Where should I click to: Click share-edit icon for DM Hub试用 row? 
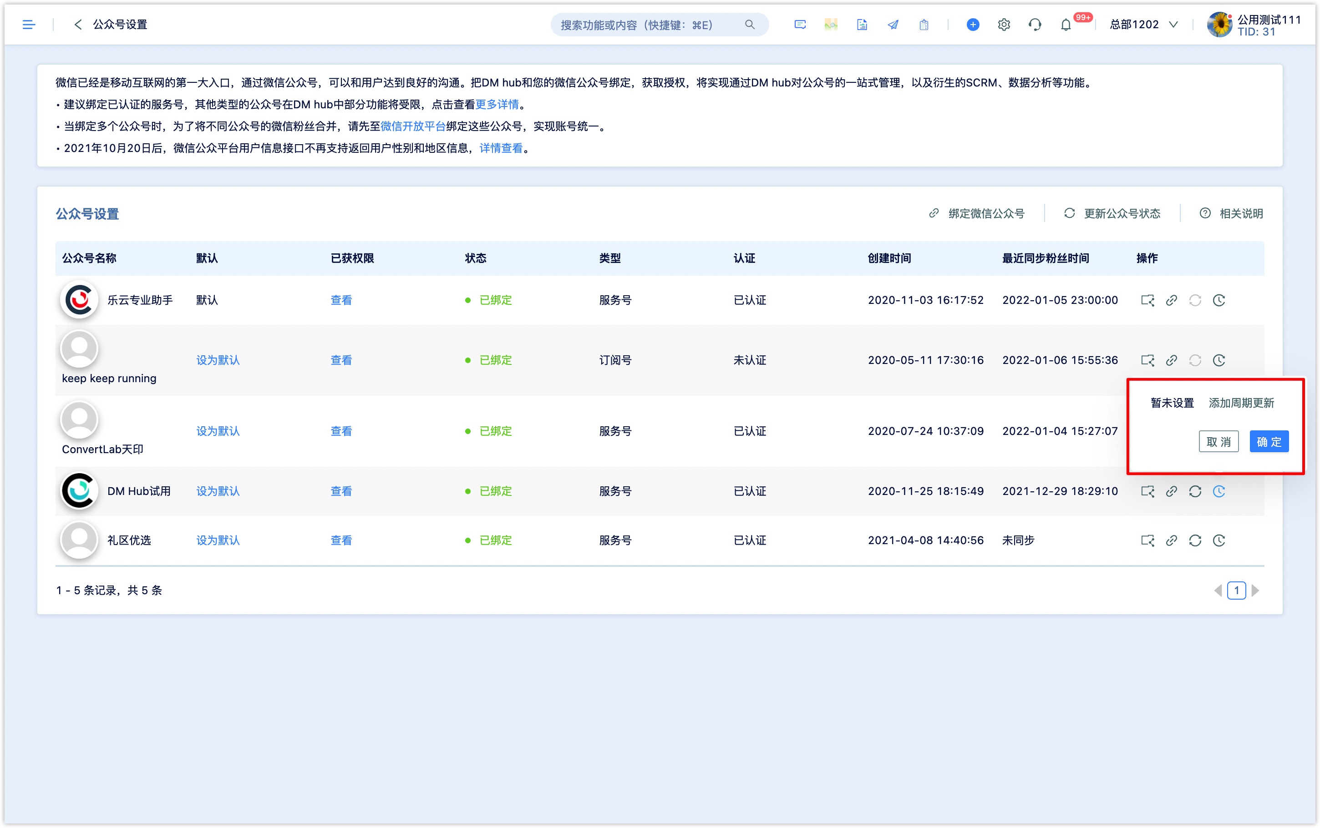[x=1147, y=491]
